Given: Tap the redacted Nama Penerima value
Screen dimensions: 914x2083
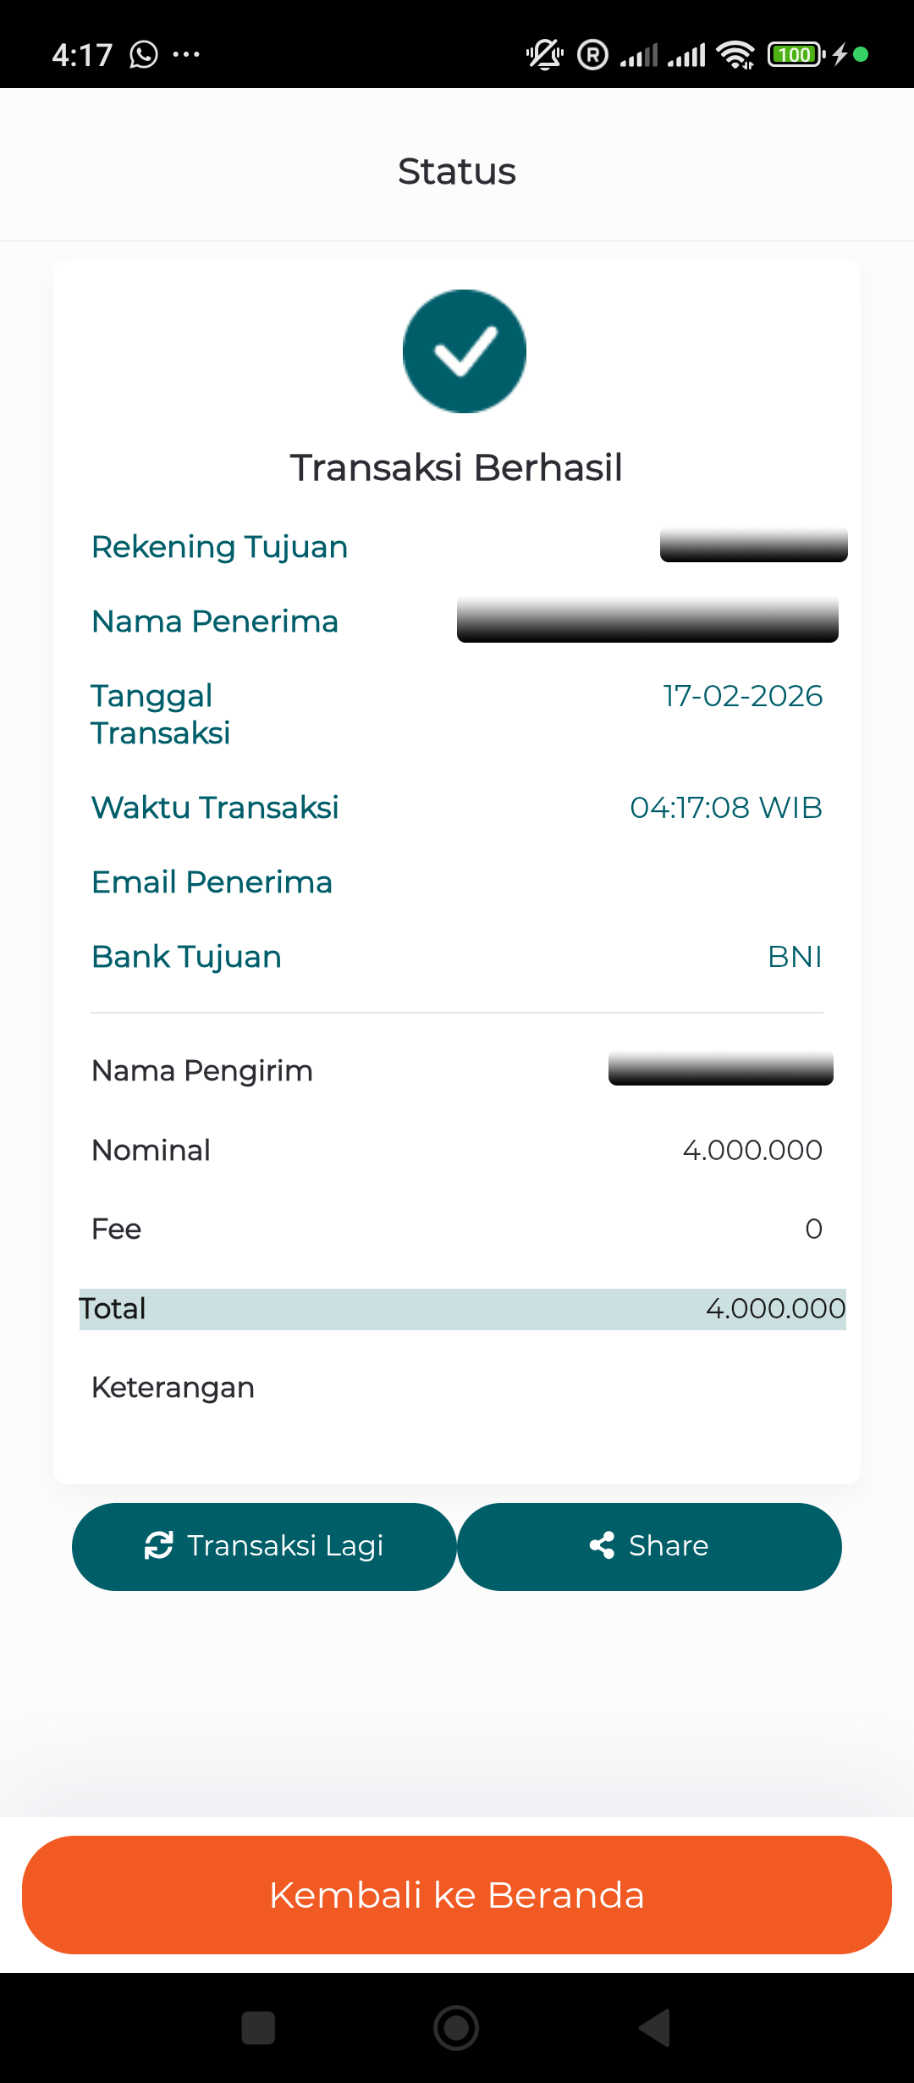Looking at the screenshot, I should (647, 620).
